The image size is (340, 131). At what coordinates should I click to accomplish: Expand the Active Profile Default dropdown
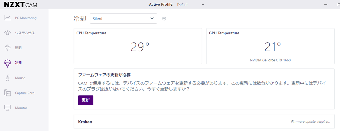(x=191, y=5)
